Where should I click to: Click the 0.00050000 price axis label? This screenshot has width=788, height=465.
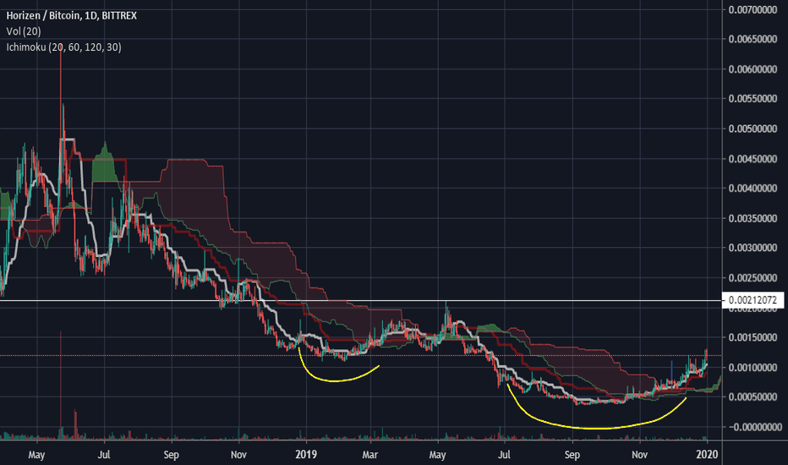coord(752,397)
